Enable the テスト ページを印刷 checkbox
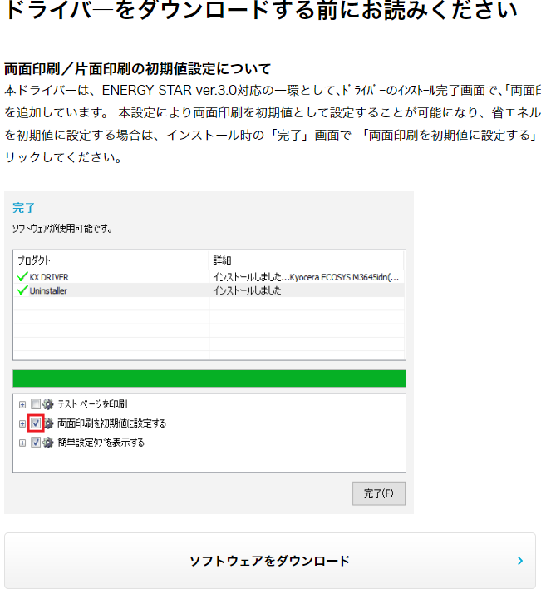541x604 pixels. point(36,404)
